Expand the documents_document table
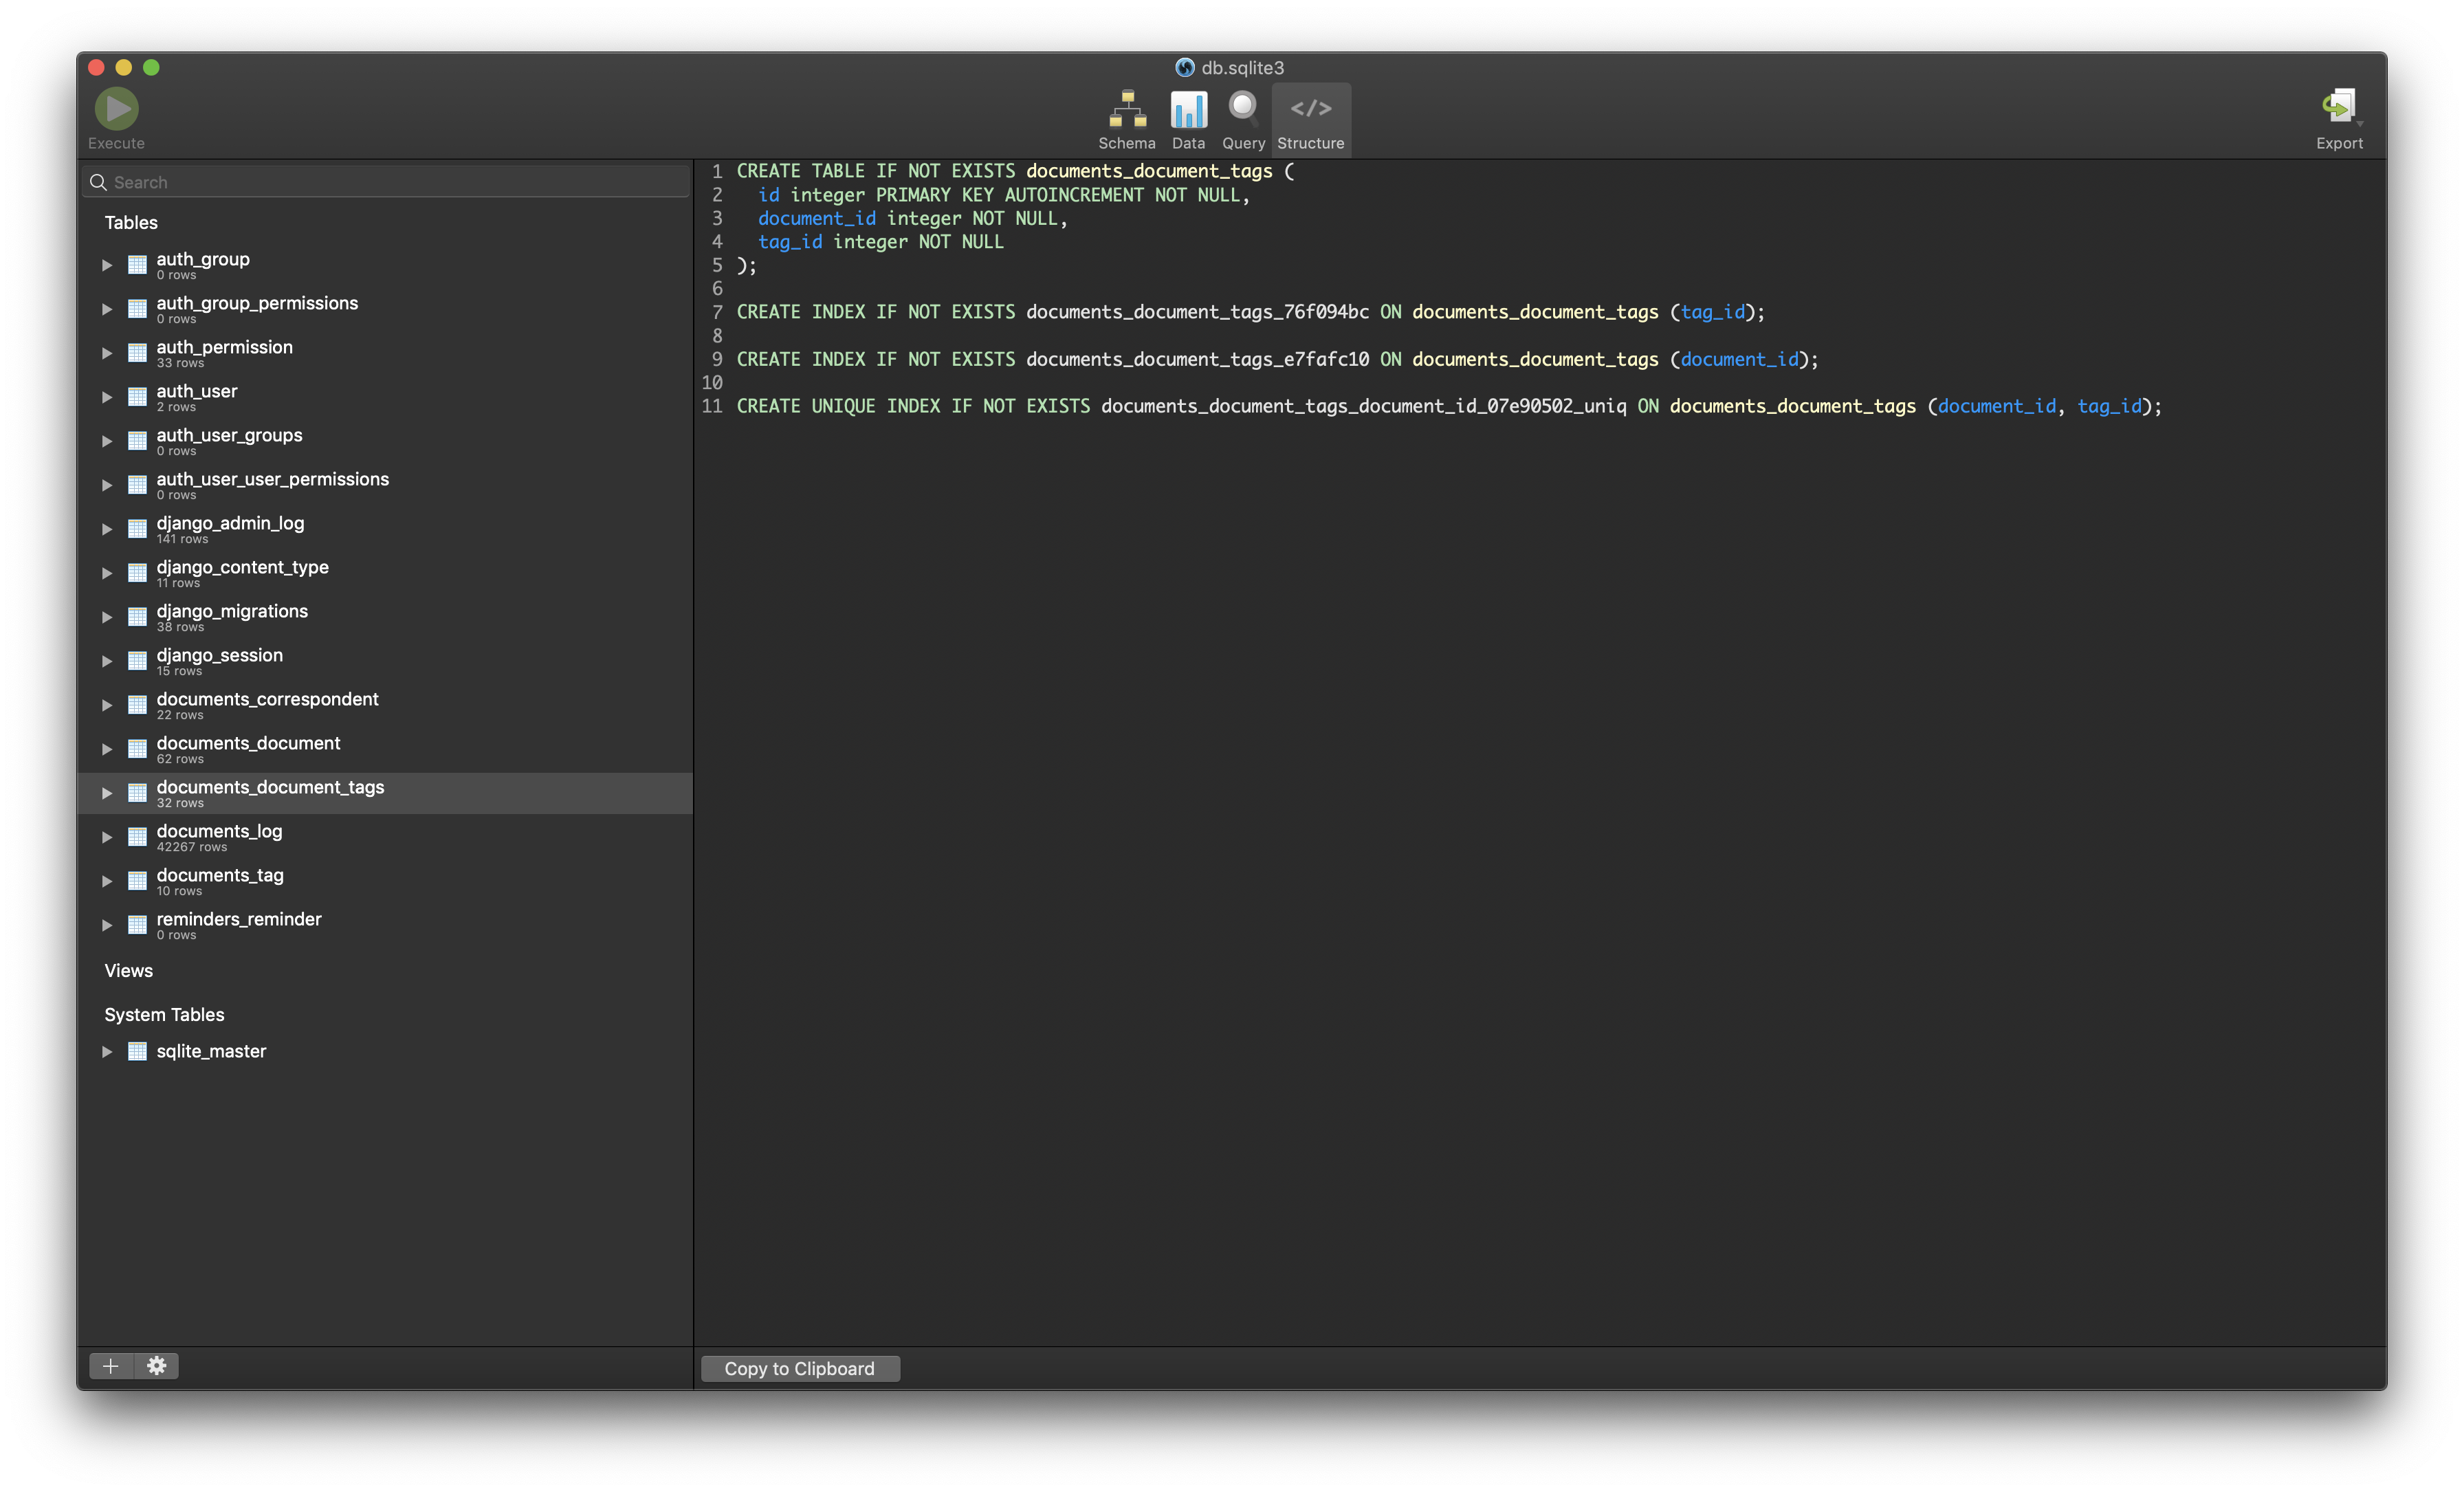The height and width of the screenshot is (1492, 2464). [x=107, y=749]
